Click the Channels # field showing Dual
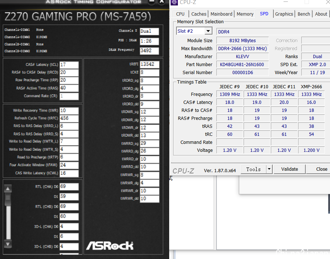Screen dimensions: 330x259 click(x=150, y=31)
